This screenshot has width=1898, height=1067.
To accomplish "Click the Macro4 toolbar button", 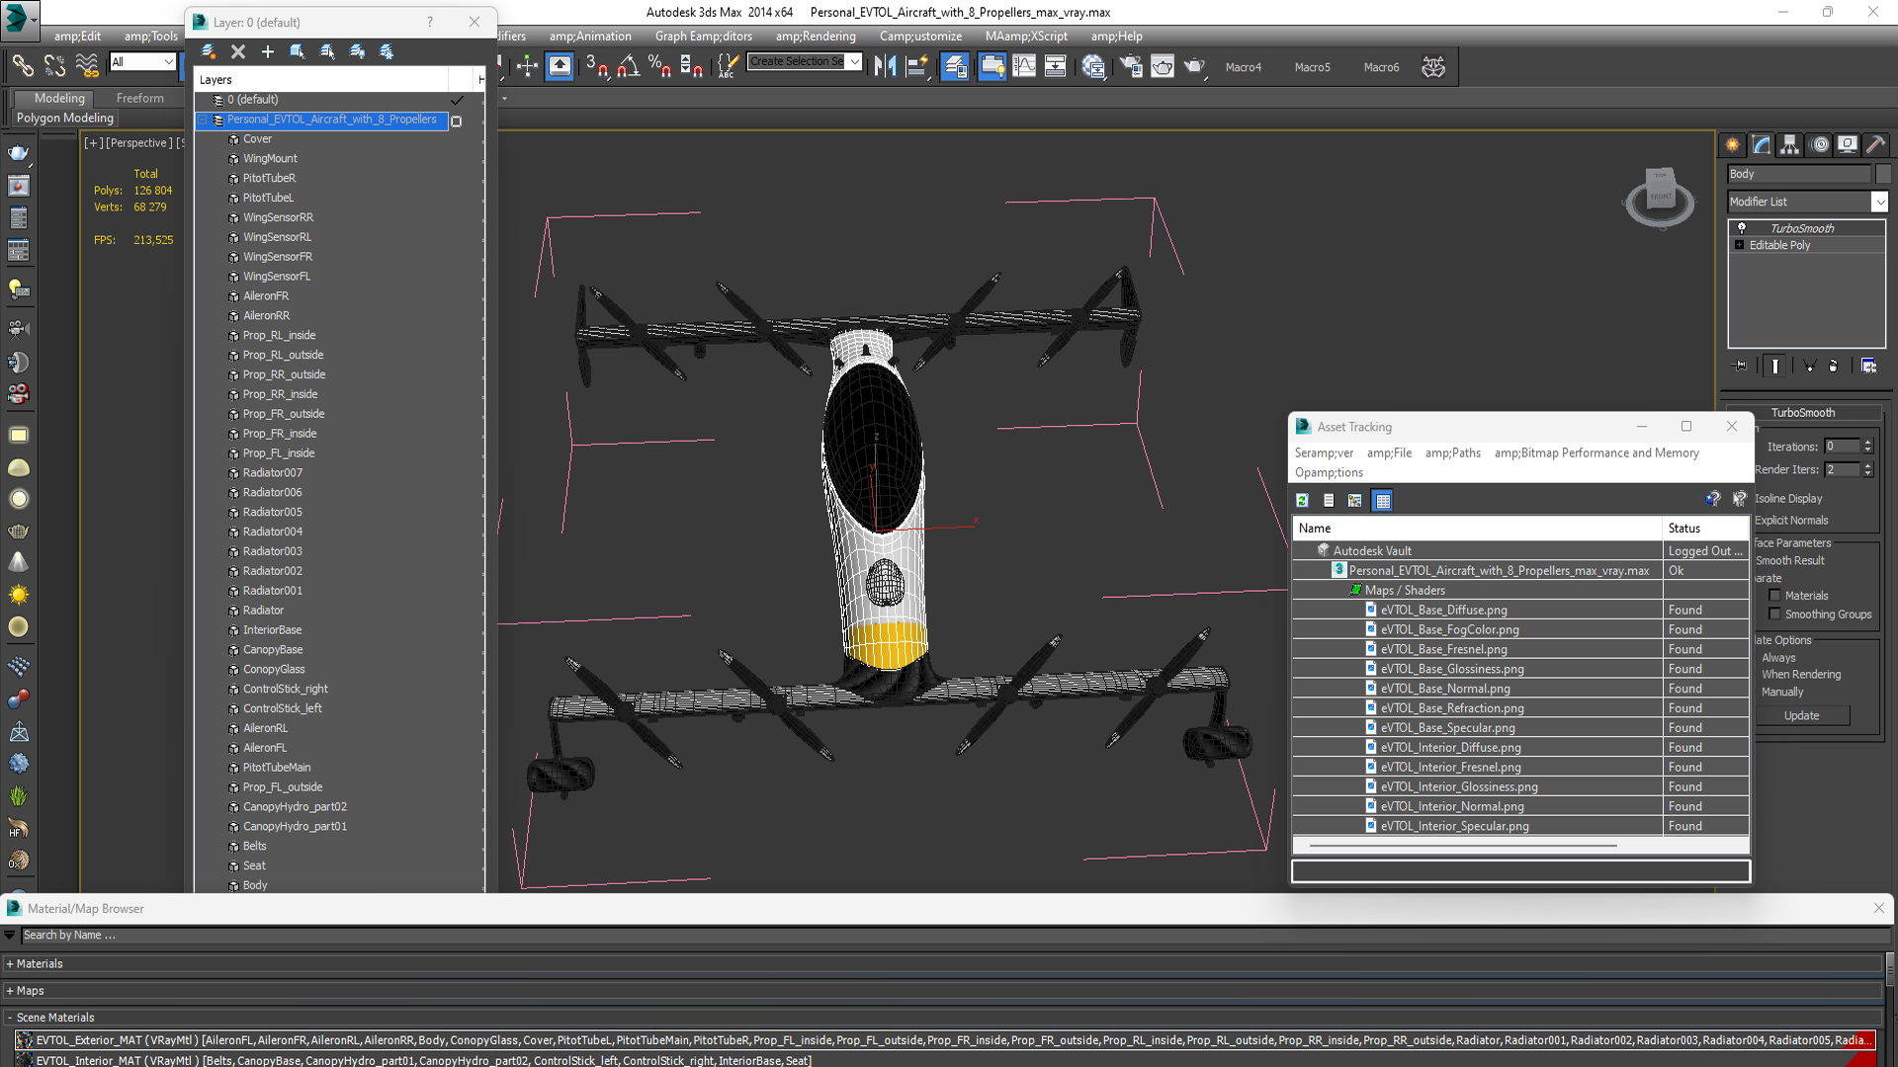I will tap(1243, 67).
